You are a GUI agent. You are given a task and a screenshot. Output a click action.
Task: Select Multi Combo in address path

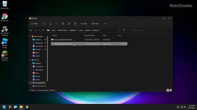(x=62, y=30)
